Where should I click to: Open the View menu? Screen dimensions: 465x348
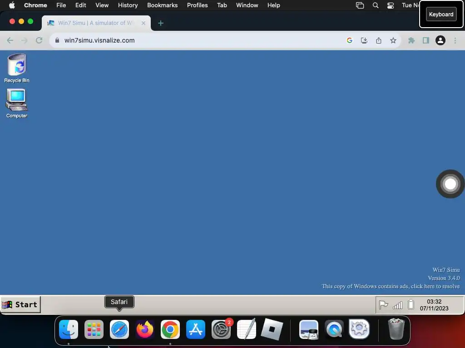102,5
